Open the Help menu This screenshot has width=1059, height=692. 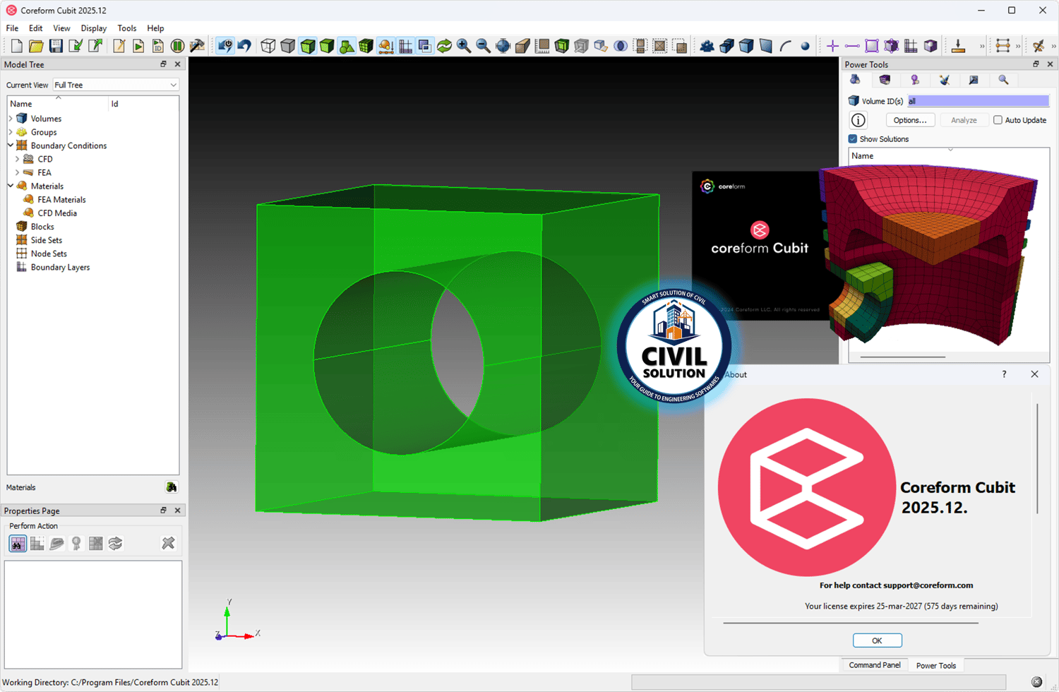(155, 28)
